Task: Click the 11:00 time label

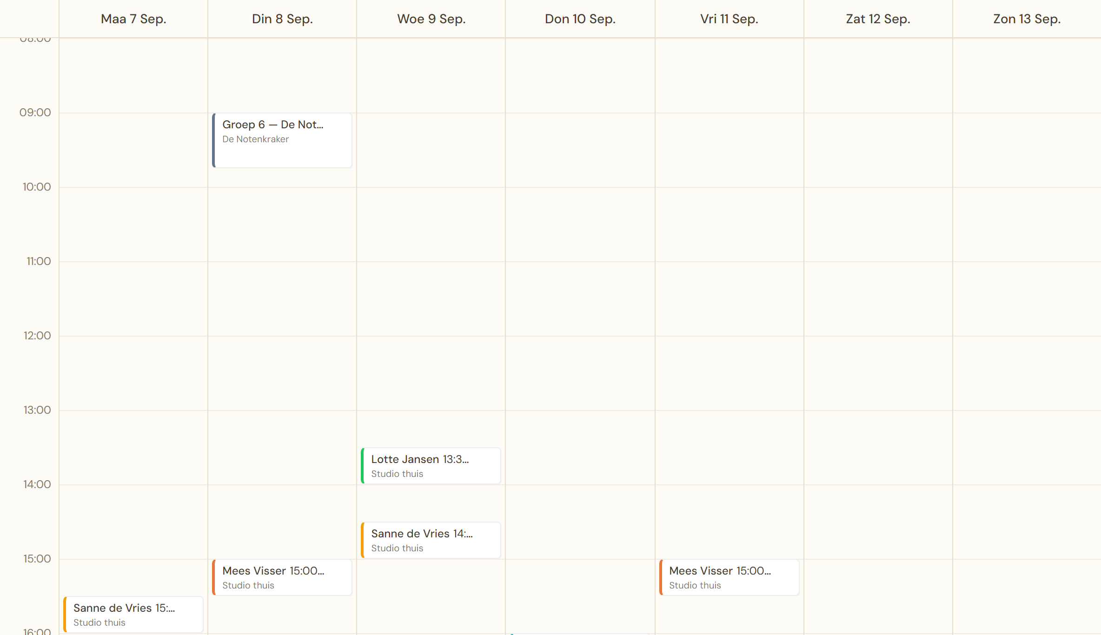Action: [x=39, y=261]
